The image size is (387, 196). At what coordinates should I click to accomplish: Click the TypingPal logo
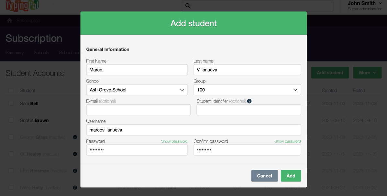click(x=22, y=5)
